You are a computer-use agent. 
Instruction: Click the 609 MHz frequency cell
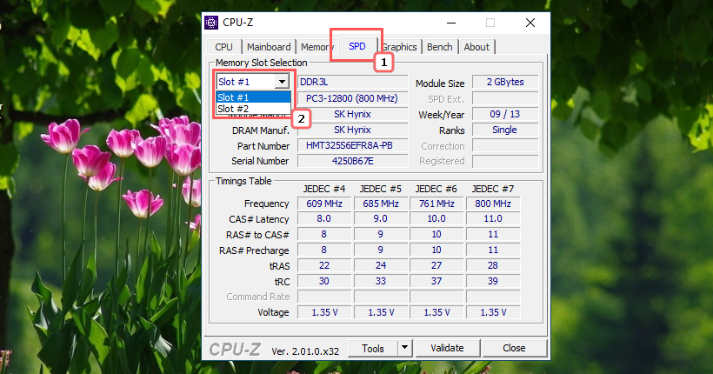pos(324,204)
